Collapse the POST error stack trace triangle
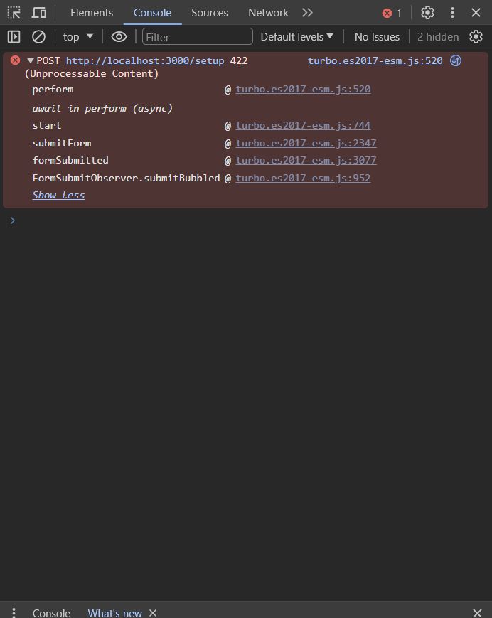492x618 pixels. click(x=31, y=60)
